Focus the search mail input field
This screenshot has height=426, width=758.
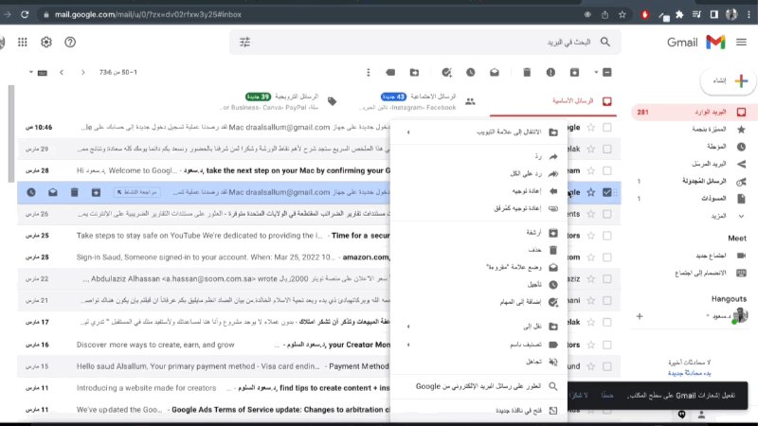[425, 43]
